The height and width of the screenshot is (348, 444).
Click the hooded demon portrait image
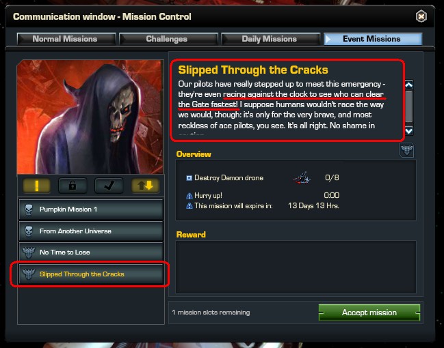(90, 117)
